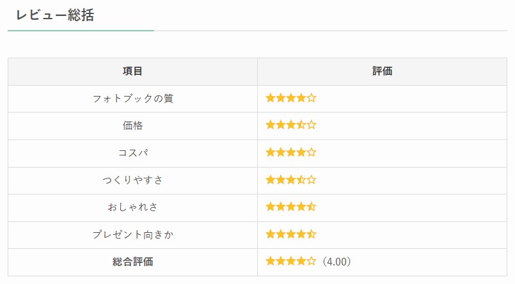Select the おしゃれさ label cell
Viewport: 515px width, 284px height.
[x=132, y=208]
